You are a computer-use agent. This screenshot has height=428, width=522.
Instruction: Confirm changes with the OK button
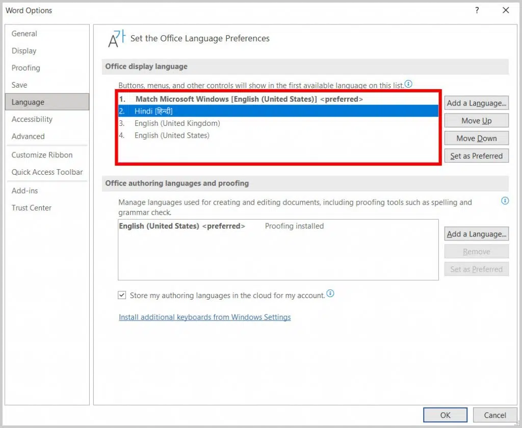tap(445, 415)
